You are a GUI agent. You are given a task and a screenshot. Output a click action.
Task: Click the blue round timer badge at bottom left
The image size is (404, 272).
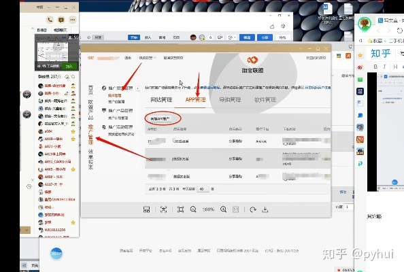(56, 254)
